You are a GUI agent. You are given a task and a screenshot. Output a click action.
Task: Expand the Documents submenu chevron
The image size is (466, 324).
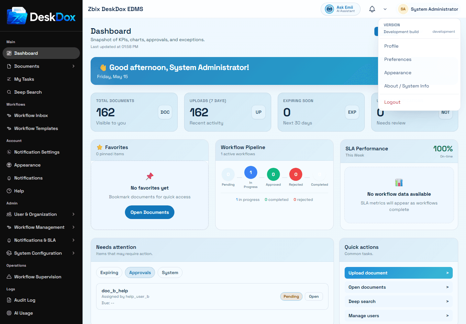tap(73, 66)
